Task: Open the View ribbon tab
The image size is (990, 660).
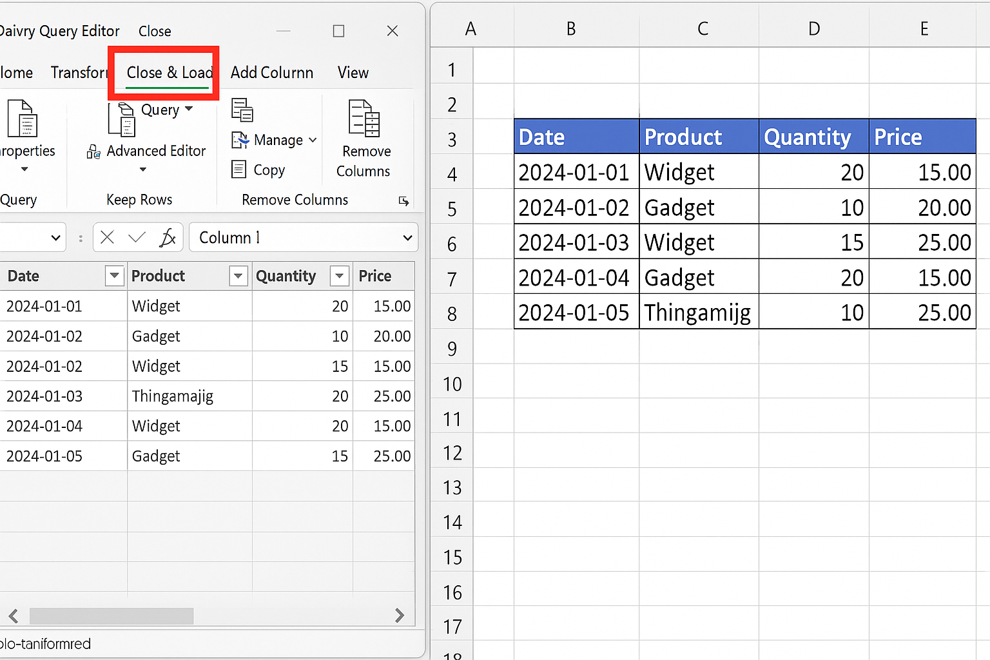Action: tap(353, 73)
